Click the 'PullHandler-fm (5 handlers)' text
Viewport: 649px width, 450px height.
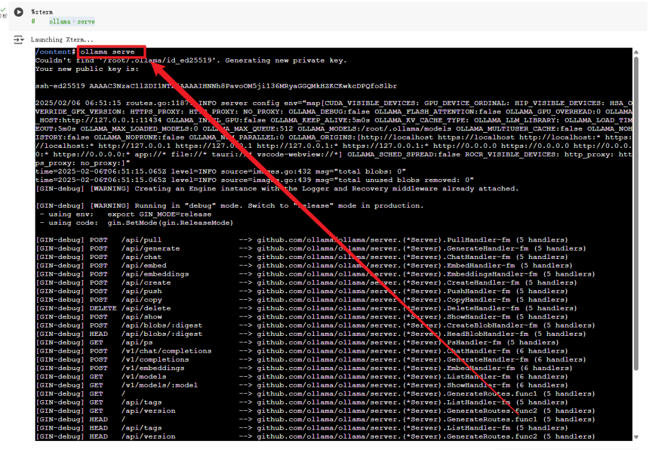click(507, 240)
